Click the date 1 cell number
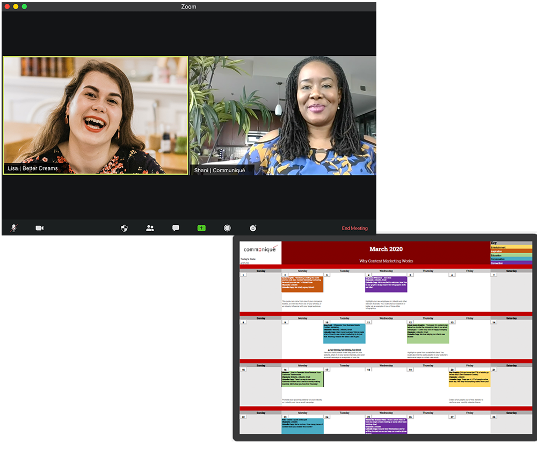The height and width of the screenshot is (450, 537). (x=243, y=275)
